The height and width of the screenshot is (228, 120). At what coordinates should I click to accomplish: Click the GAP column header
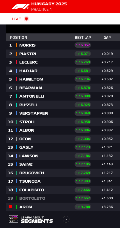(x=107, y=38)
